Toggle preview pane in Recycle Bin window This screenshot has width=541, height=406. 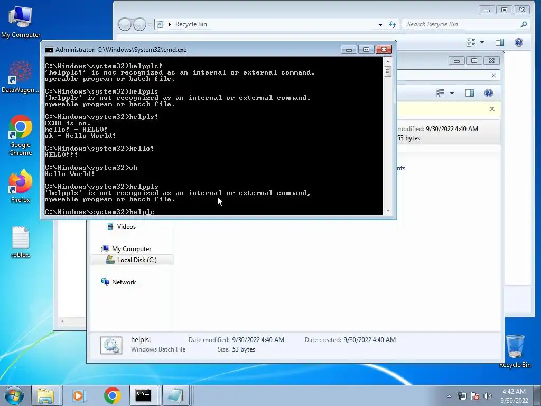pyautogui.click(x=500, y=42)
